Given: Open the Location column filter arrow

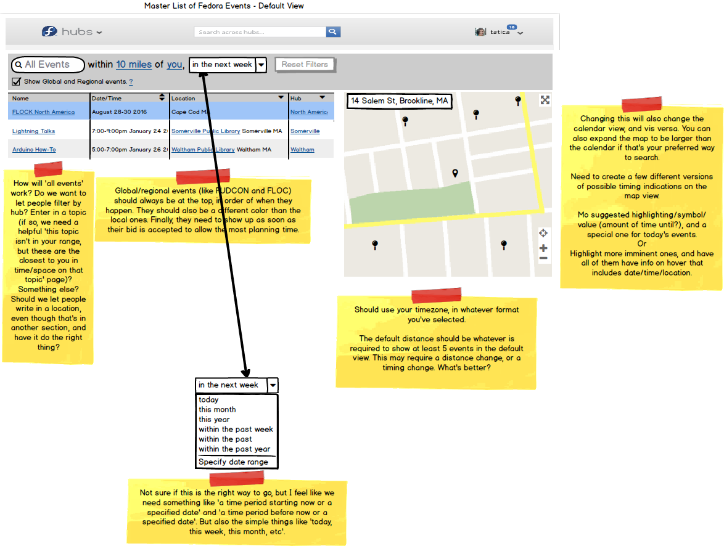Looking at the screenshot, I should coord(281,97).
